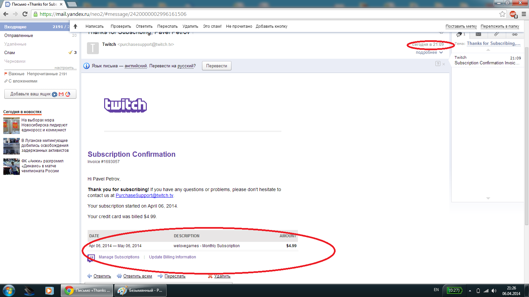Click the Gmail icon on add mailbox button
Screen dimensions: 529x297
(x=61, y=94)
